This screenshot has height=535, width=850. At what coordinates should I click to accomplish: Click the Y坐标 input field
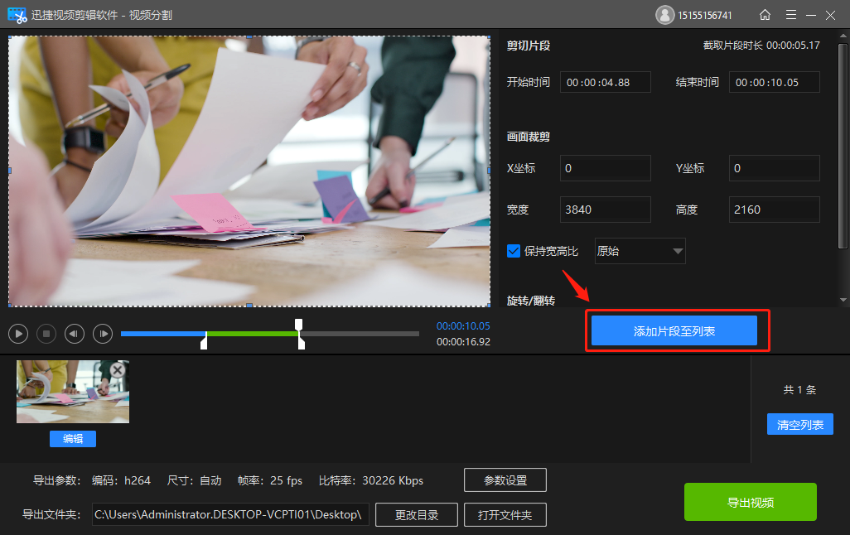[x=774, y=168]
